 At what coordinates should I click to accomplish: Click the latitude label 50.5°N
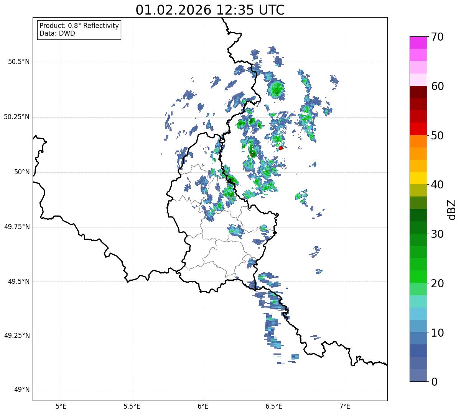19,62
